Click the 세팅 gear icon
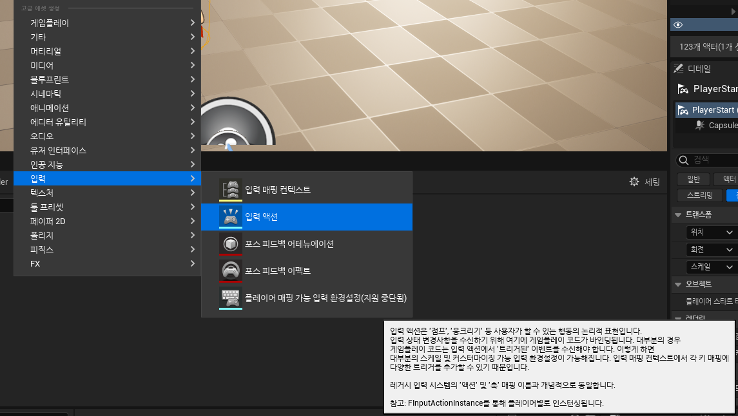 coord(634,182)
